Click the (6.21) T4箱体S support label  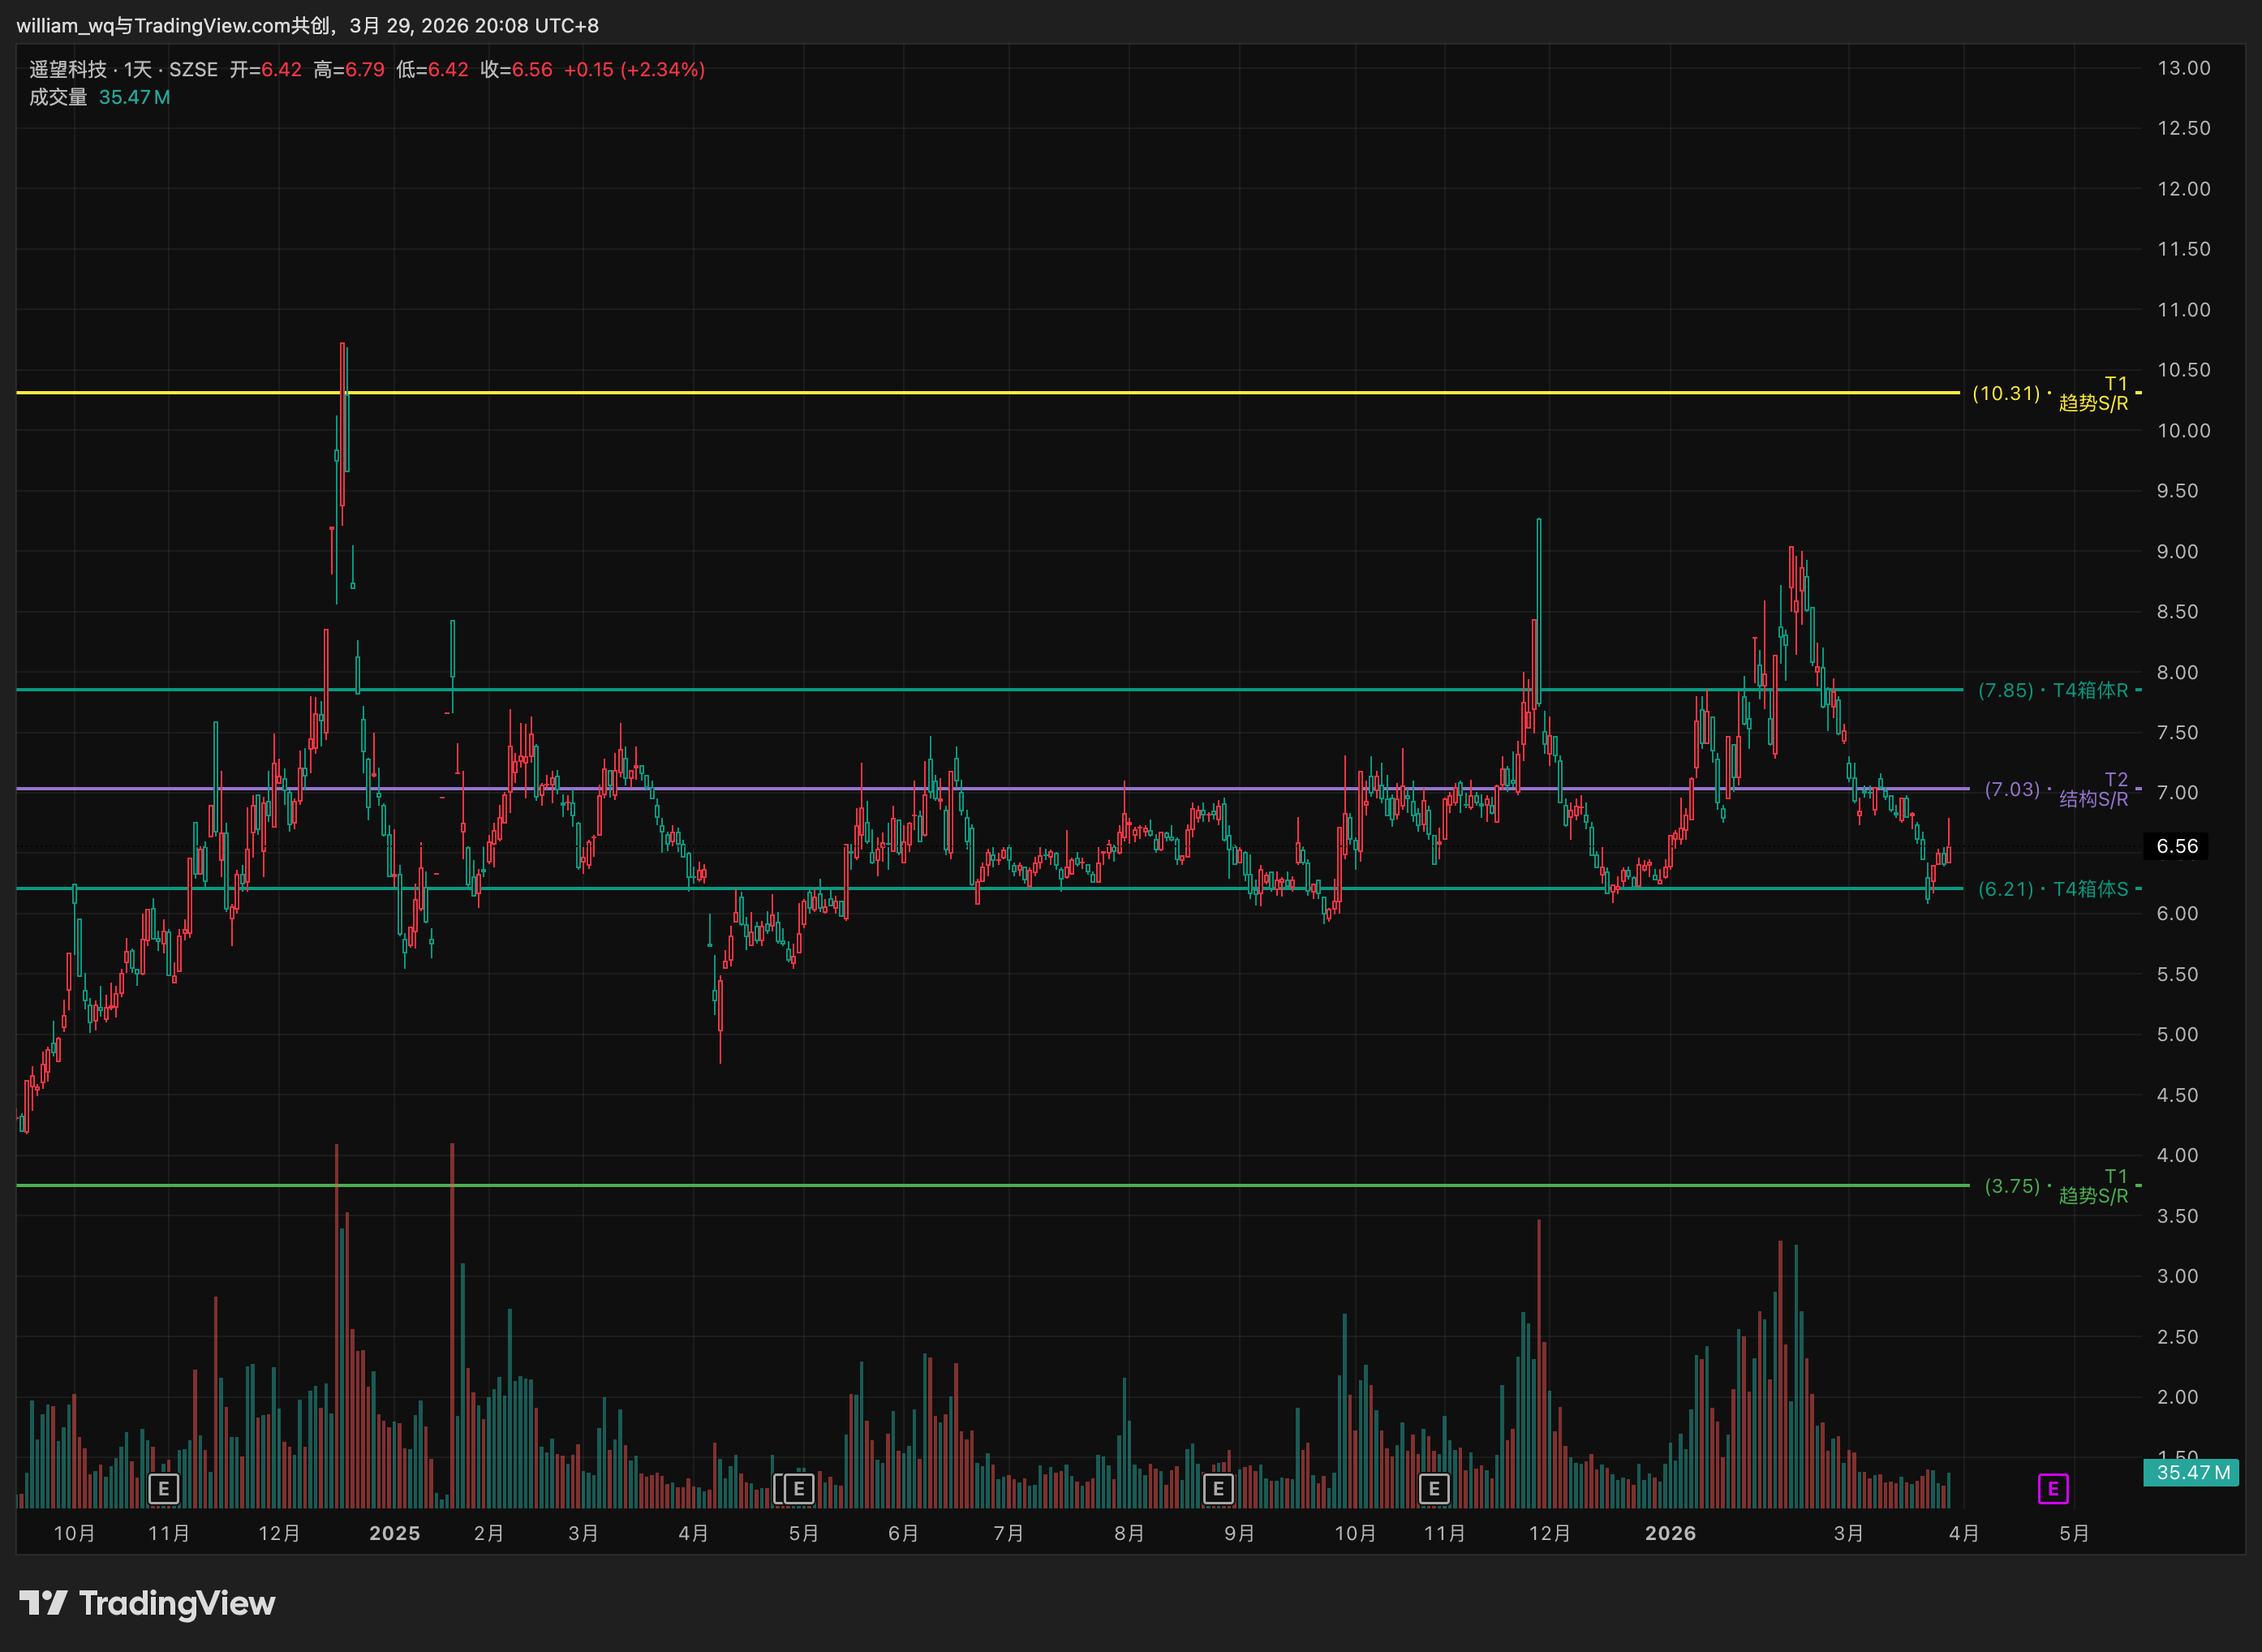point(2053,889)
